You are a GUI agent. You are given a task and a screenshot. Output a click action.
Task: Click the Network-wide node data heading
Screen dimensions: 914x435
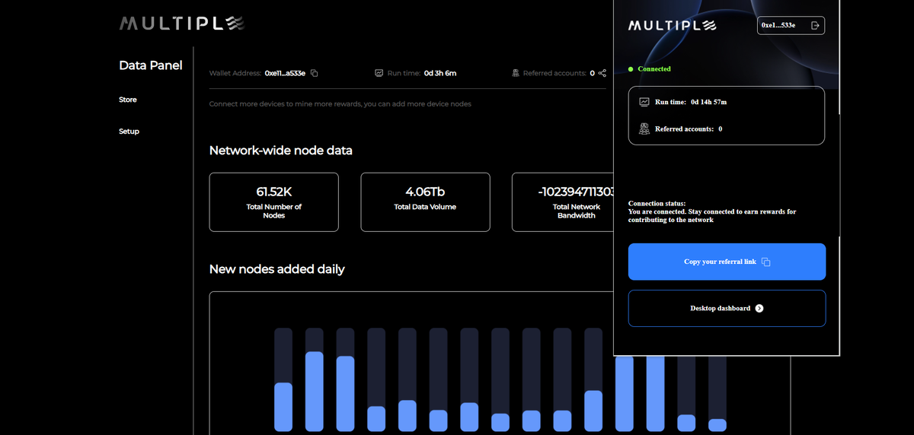[281, 151]
